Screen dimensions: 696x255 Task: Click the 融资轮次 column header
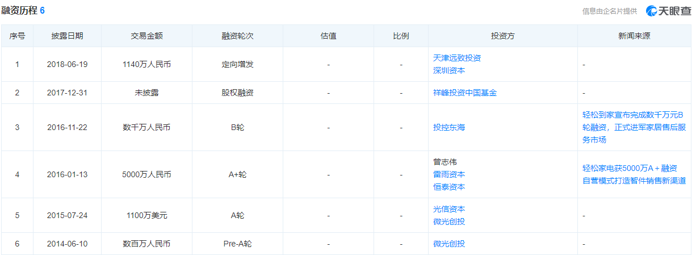(x=237, y=36)
